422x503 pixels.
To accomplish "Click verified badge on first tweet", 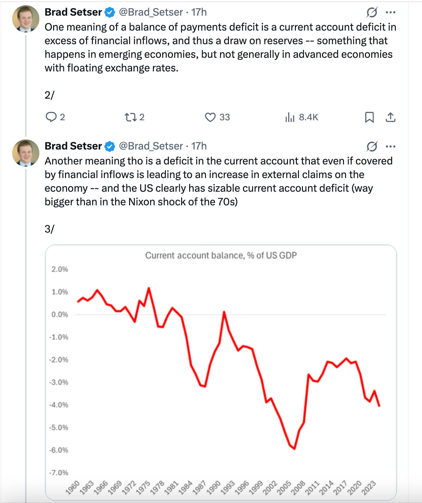I will coord(110,12).
